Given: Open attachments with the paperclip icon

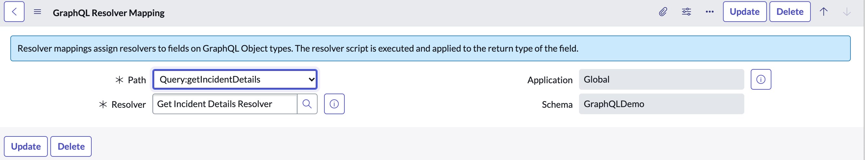Looking at the screenshot, I should pyautogui.click(x=663, y=12).
